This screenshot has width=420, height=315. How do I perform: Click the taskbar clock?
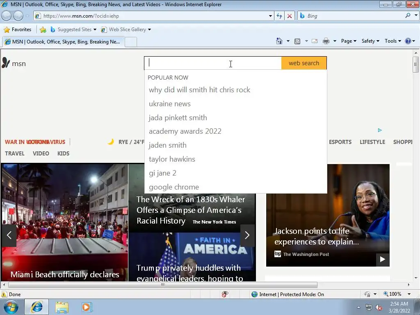[x=399, y=307]
